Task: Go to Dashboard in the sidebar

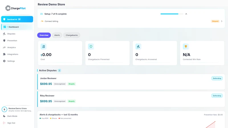Action: (17, 27)
